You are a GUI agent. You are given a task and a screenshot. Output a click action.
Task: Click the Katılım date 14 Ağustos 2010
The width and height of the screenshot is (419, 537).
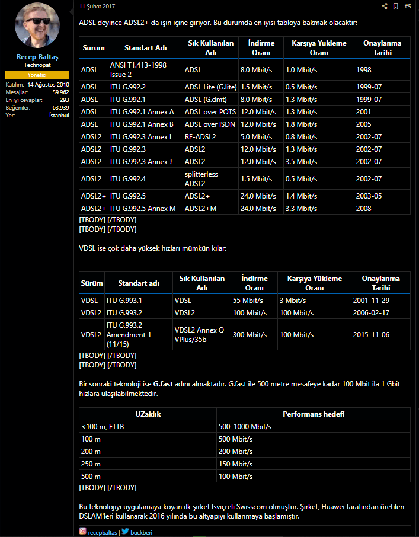(48, 85)
